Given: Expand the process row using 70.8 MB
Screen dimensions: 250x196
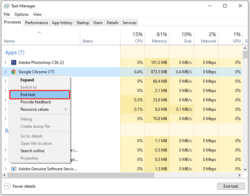Looking at the screenshot, I should pyautogui.click(x=6, y=119).
